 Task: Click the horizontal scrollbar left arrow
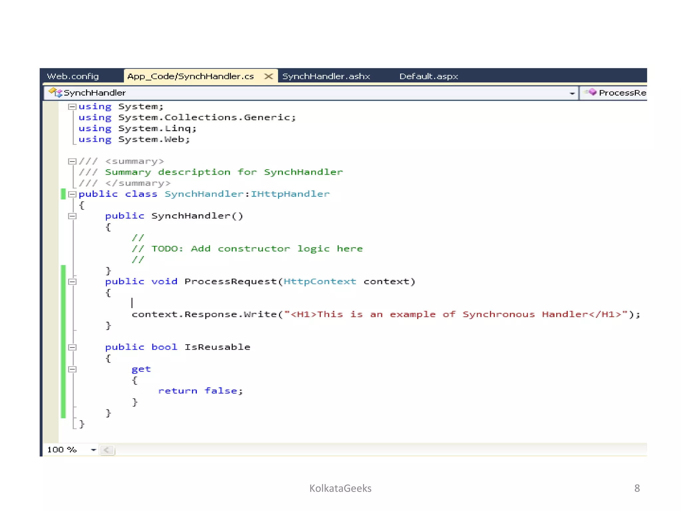pyautogui.click(x=106, y=450)
